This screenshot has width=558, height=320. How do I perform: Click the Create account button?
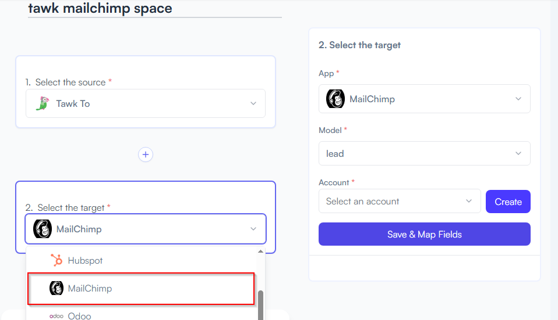(508, 202)
